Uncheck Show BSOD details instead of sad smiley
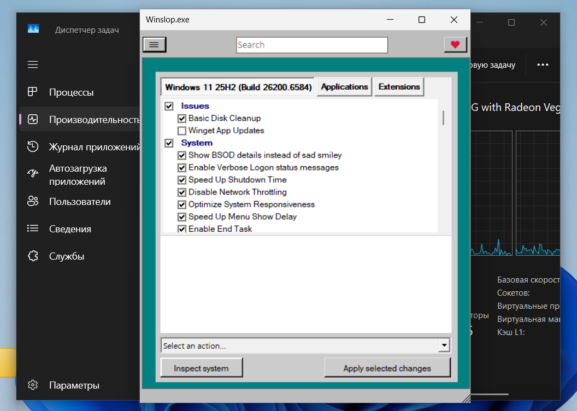 click(x=181, y=155)
